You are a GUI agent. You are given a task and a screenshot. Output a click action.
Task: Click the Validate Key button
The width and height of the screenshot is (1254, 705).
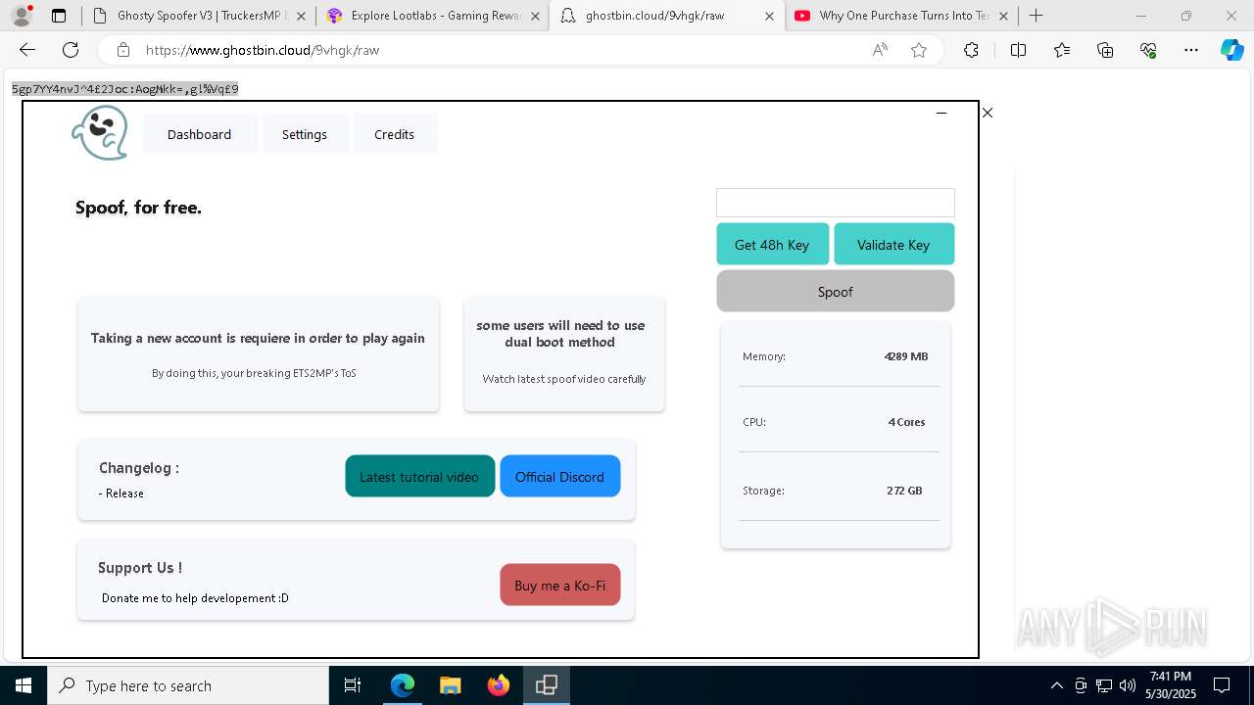coord(893,244)
